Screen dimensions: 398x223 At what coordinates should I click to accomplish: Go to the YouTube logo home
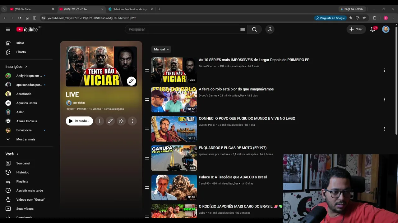pos(27,29)
